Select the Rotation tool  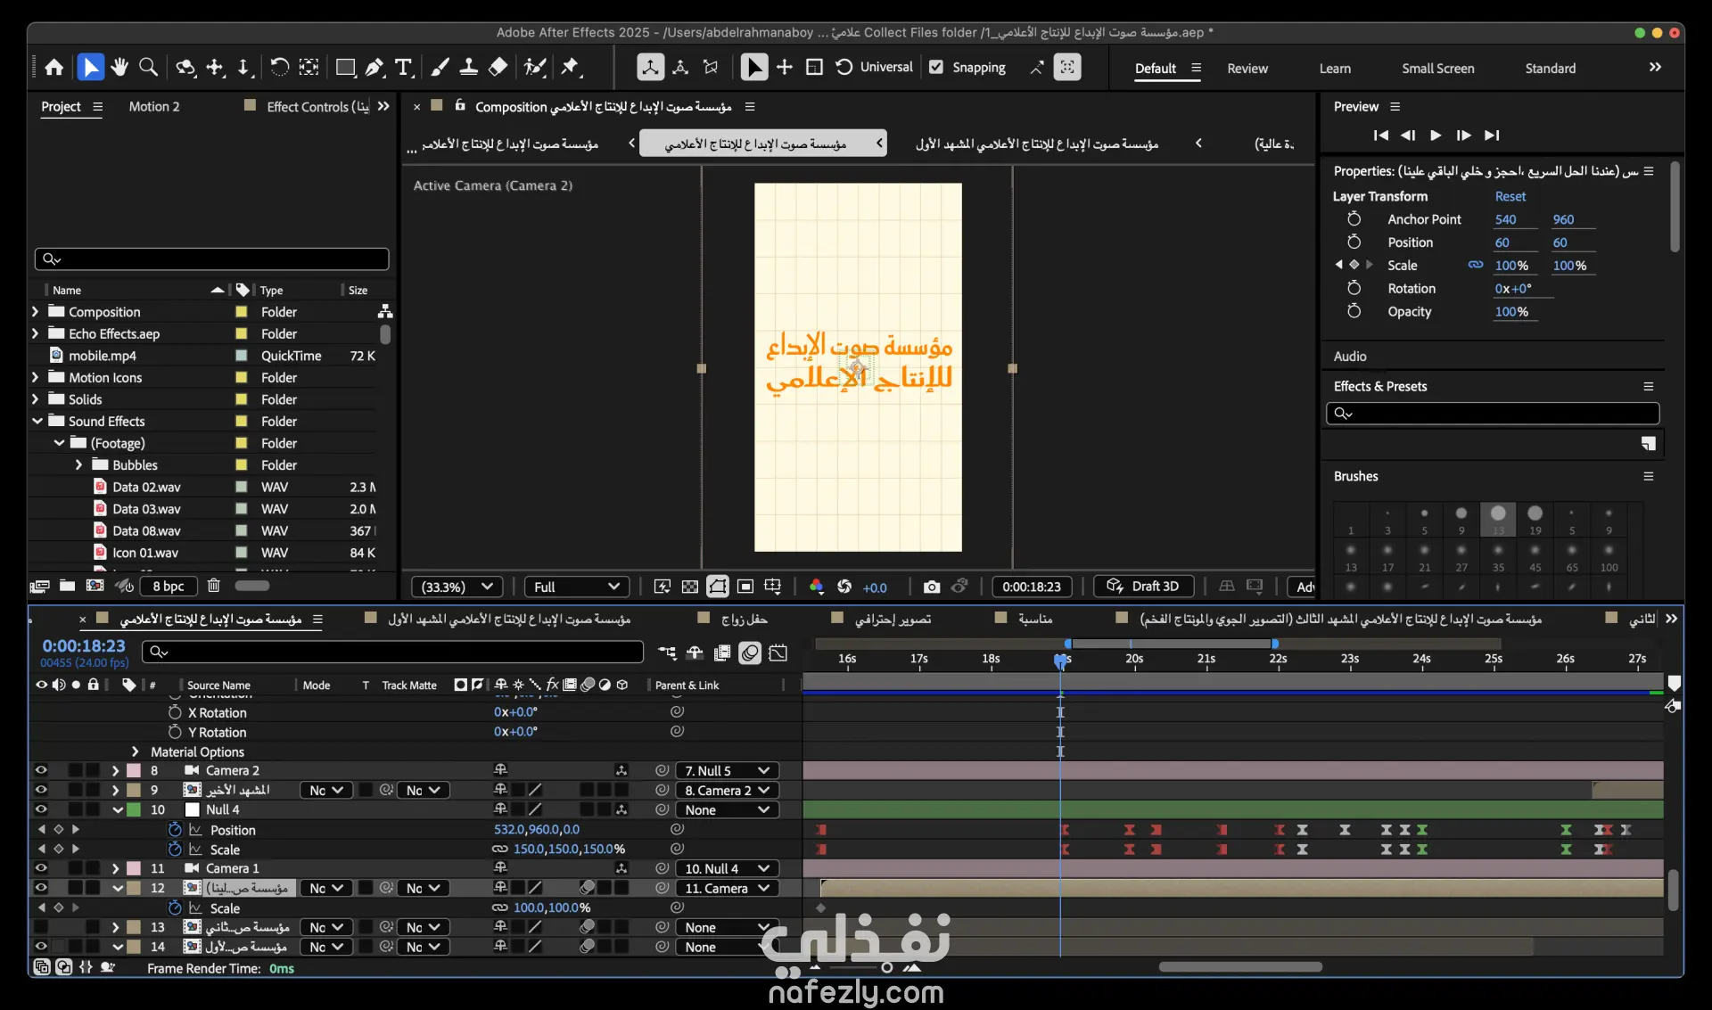279,68
